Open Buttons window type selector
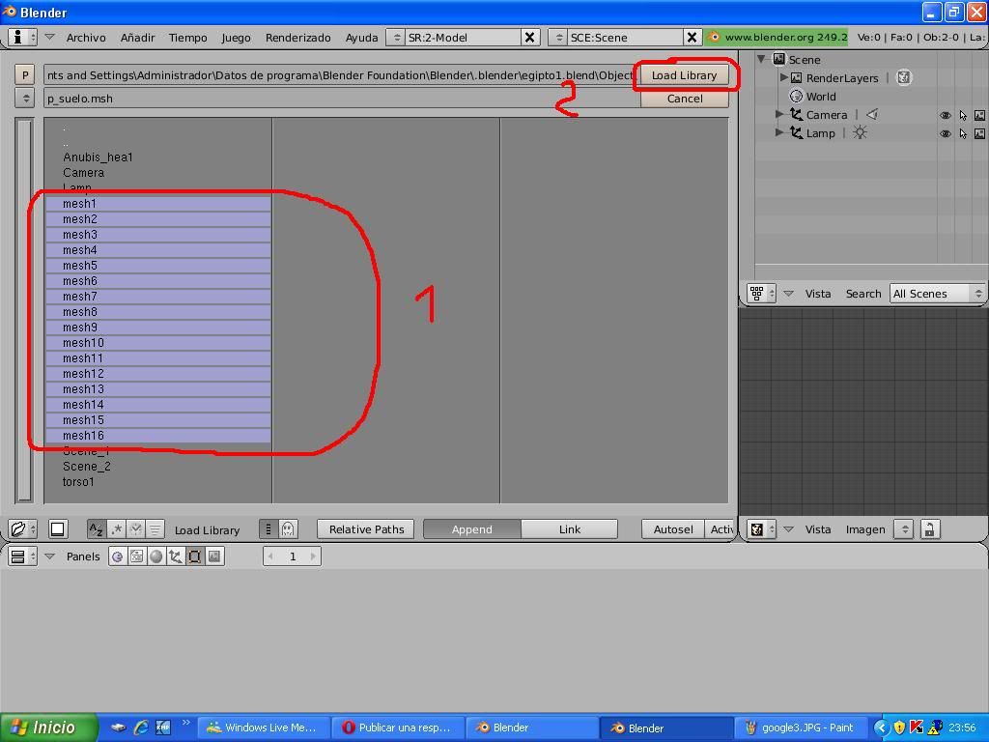 point(23,556)
